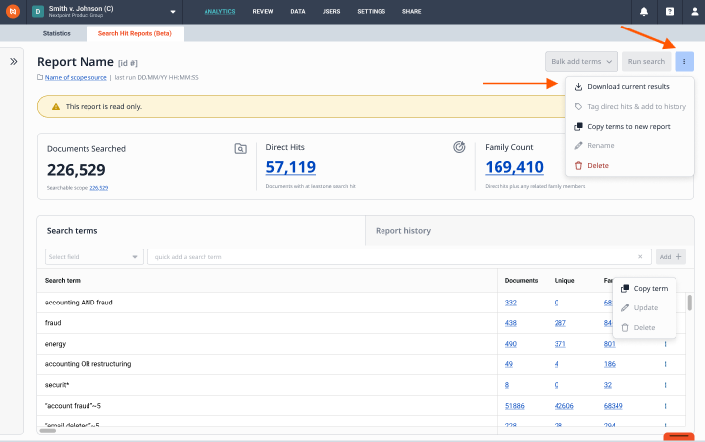Screen dimensions: 705x442
Task: Switch to the Statistics tab
Action: point(57,33)
